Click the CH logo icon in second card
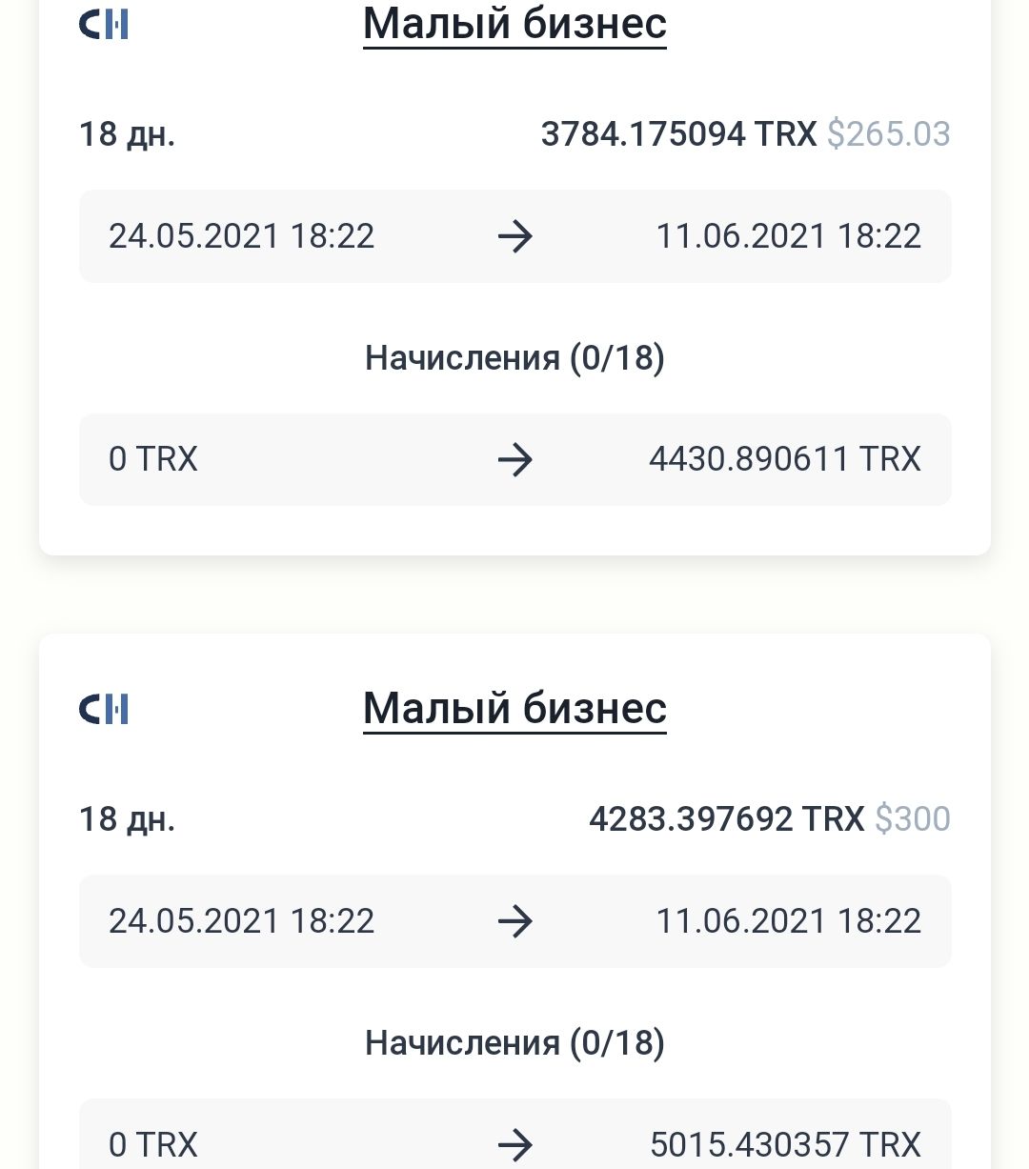Image resolution: width=1029 pixels, height=1169 pixels. coord(104,709)
